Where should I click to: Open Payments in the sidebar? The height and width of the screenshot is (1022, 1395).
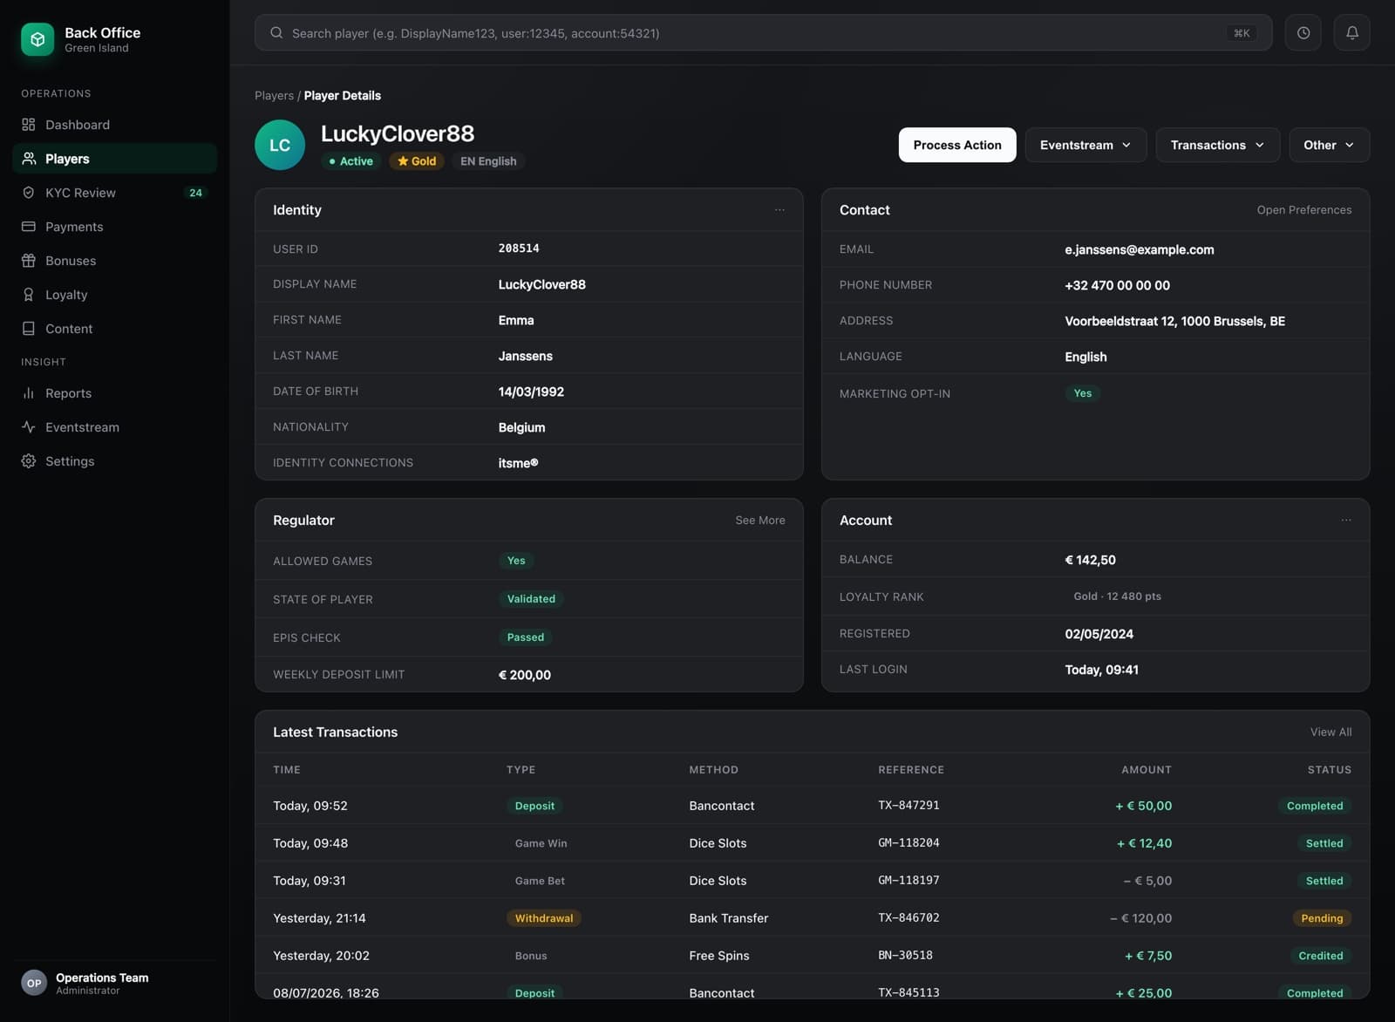click(x=114, y=227)
